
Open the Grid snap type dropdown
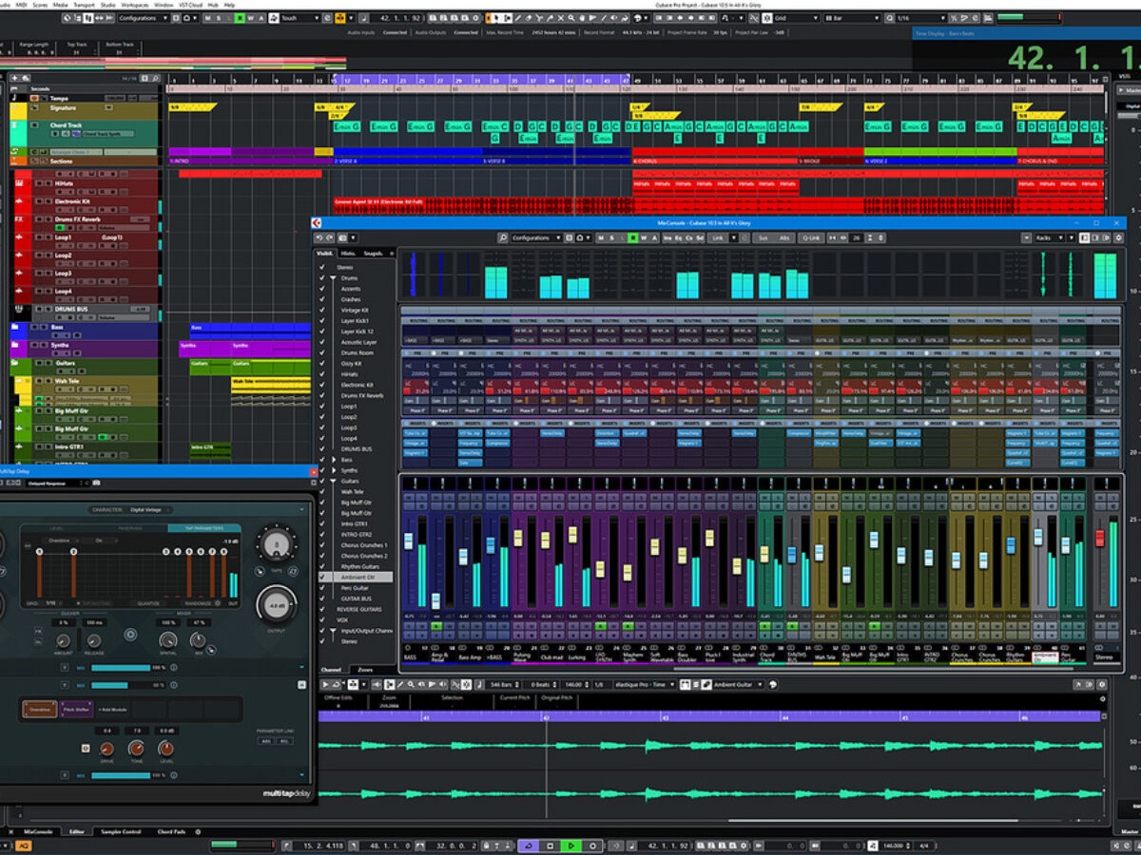[x=794, y=18]
